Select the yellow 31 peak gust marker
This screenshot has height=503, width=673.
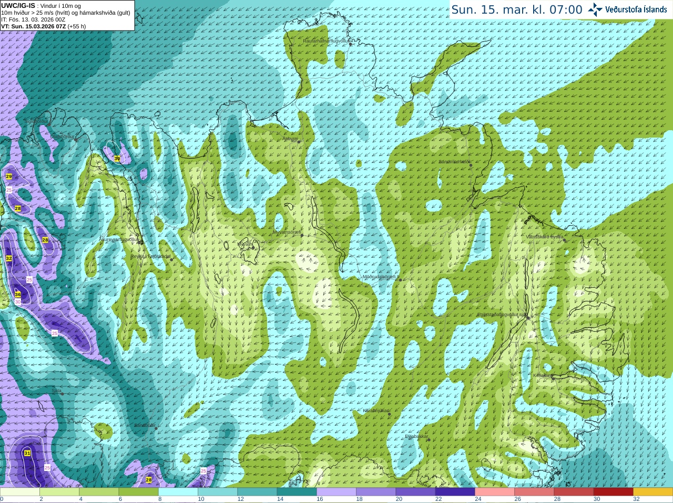27,453
